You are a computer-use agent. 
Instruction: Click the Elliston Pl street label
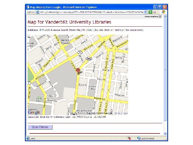[x=47, y=64]
